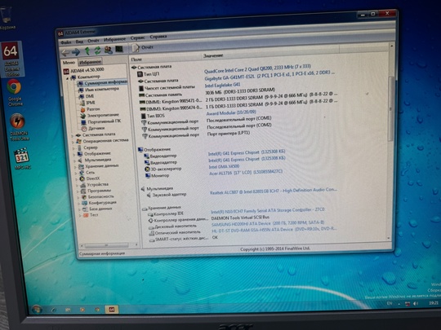Select Портативный ПК tree item
The image size is (441, 330).
pyautogui.click(x=100, y=121)
